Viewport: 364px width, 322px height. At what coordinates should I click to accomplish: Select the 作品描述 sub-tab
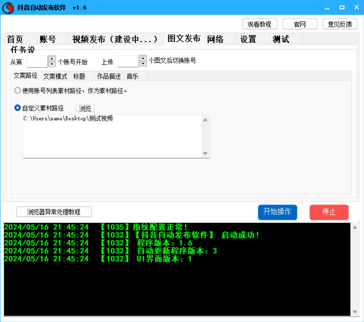coord(109,76)
